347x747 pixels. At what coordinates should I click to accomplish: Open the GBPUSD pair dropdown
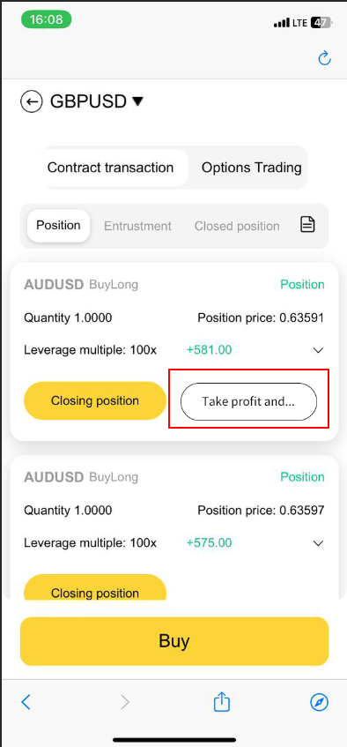pos(97,101)
